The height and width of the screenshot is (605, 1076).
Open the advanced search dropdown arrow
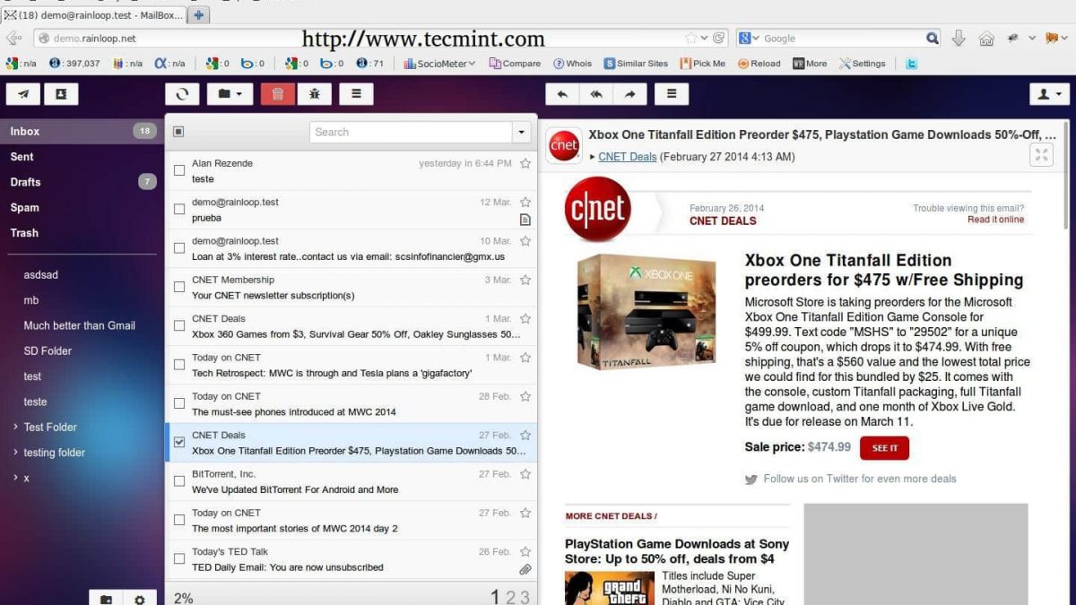click(521, 132)
